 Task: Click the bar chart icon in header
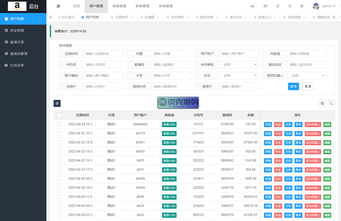pos(252,6)
